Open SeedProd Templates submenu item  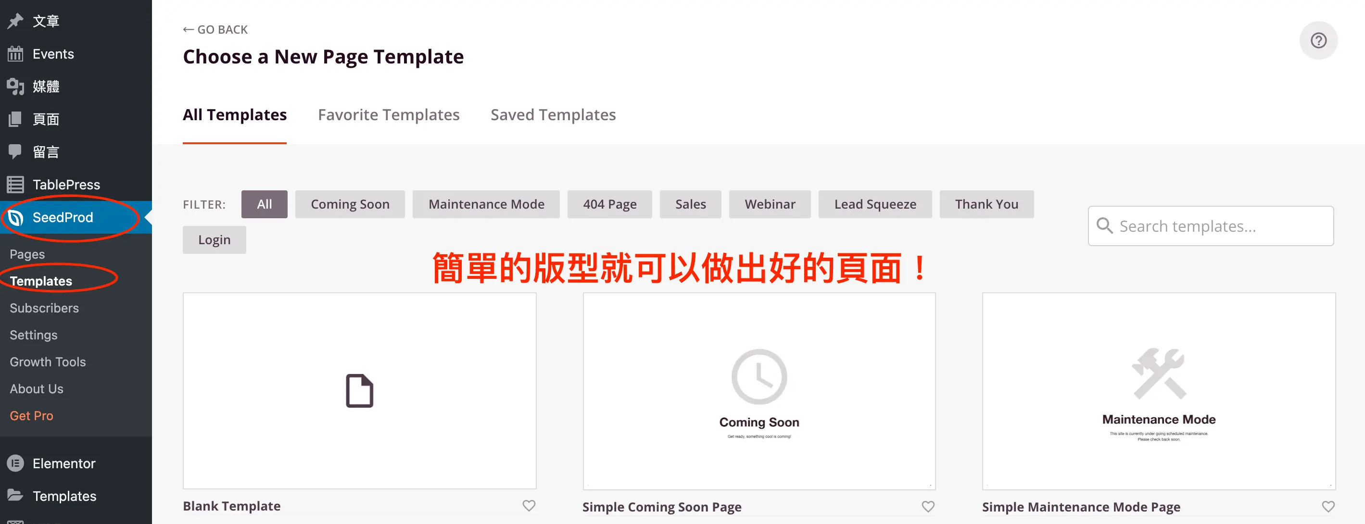click(41, 281)
